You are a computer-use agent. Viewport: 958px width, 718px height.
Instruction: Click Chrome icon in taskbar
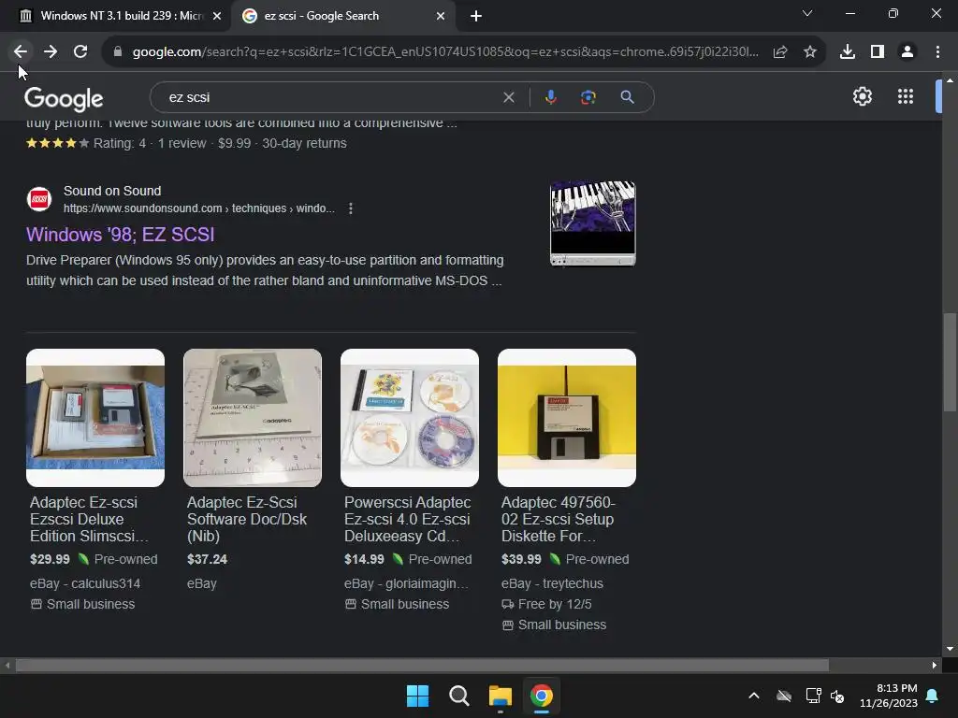pos(542,696)
